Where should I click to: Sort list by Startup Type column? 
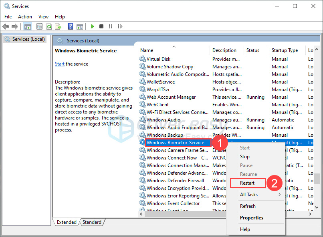pos(285,50)
